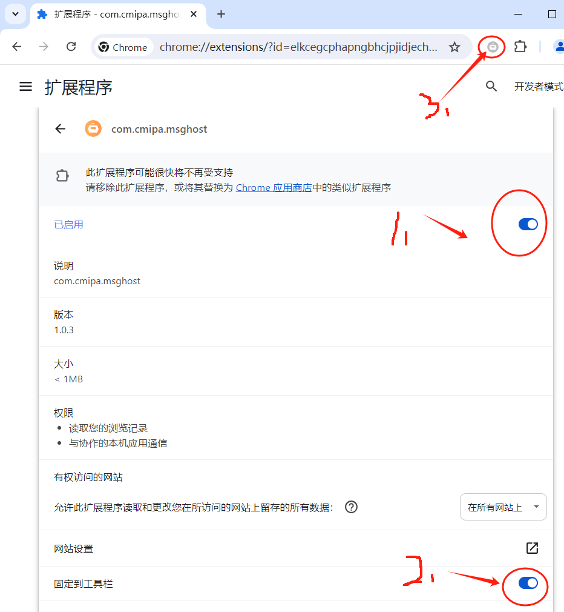Search extensions with the magnifier icon
This screenshot has height=612, width=564.
491,86
